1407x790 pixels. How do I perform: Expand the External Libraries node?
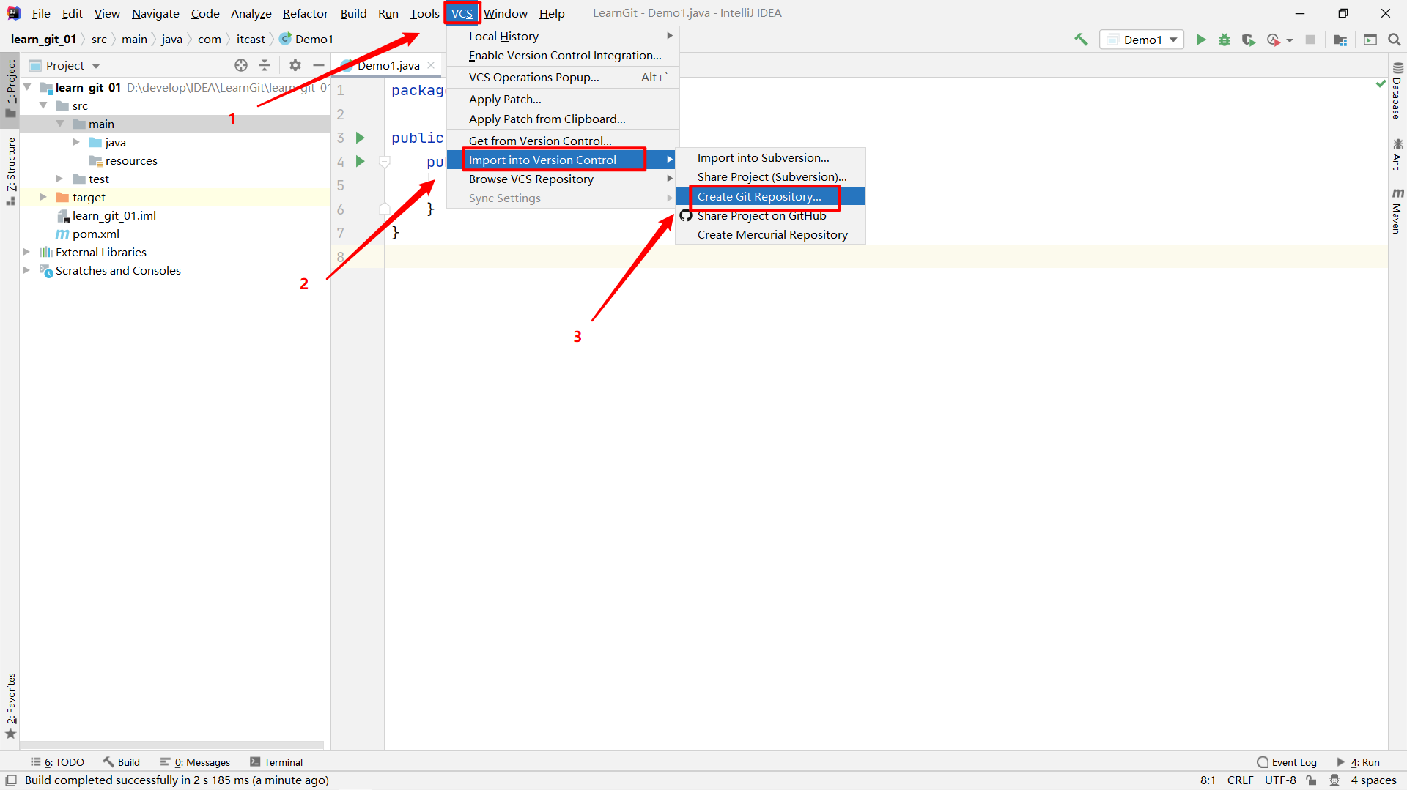pos(26,252)
